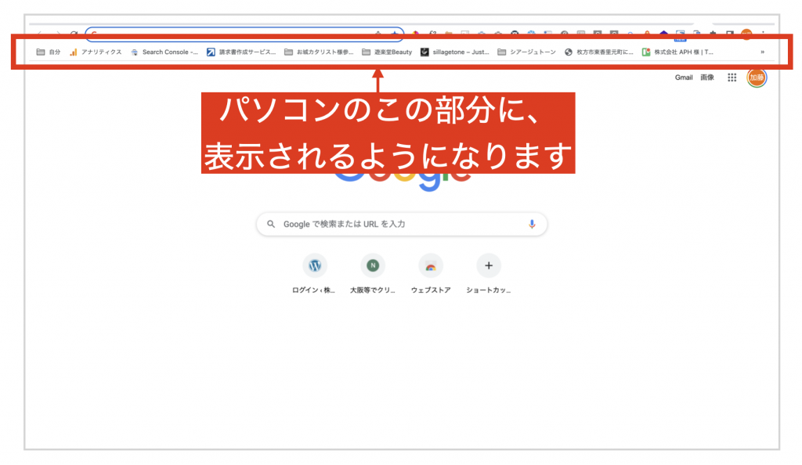
Task: Open the 大阪等でクリ... shortcut tile
Action: [372, 275]
